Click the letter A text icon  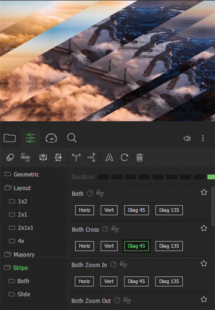109,158
